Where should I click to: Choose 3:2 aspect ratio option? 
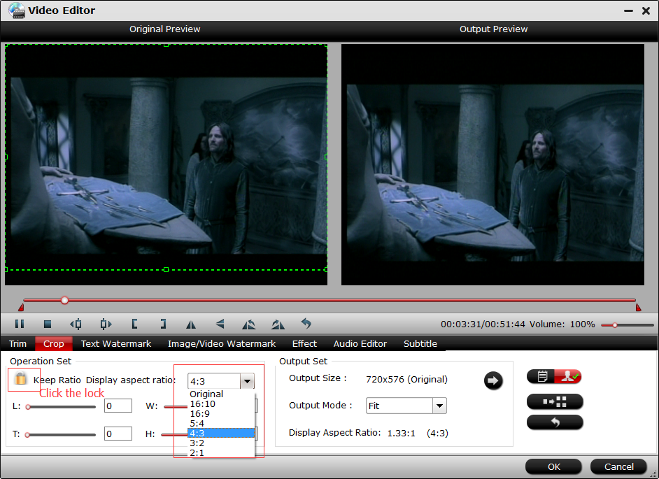click(x=221, y=443)
